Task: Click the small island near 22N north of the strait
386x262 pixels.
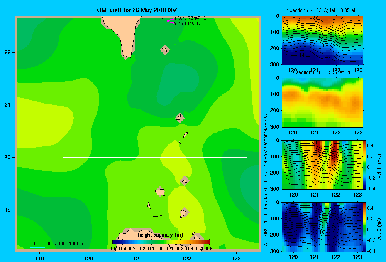Action: pos(165,50)
